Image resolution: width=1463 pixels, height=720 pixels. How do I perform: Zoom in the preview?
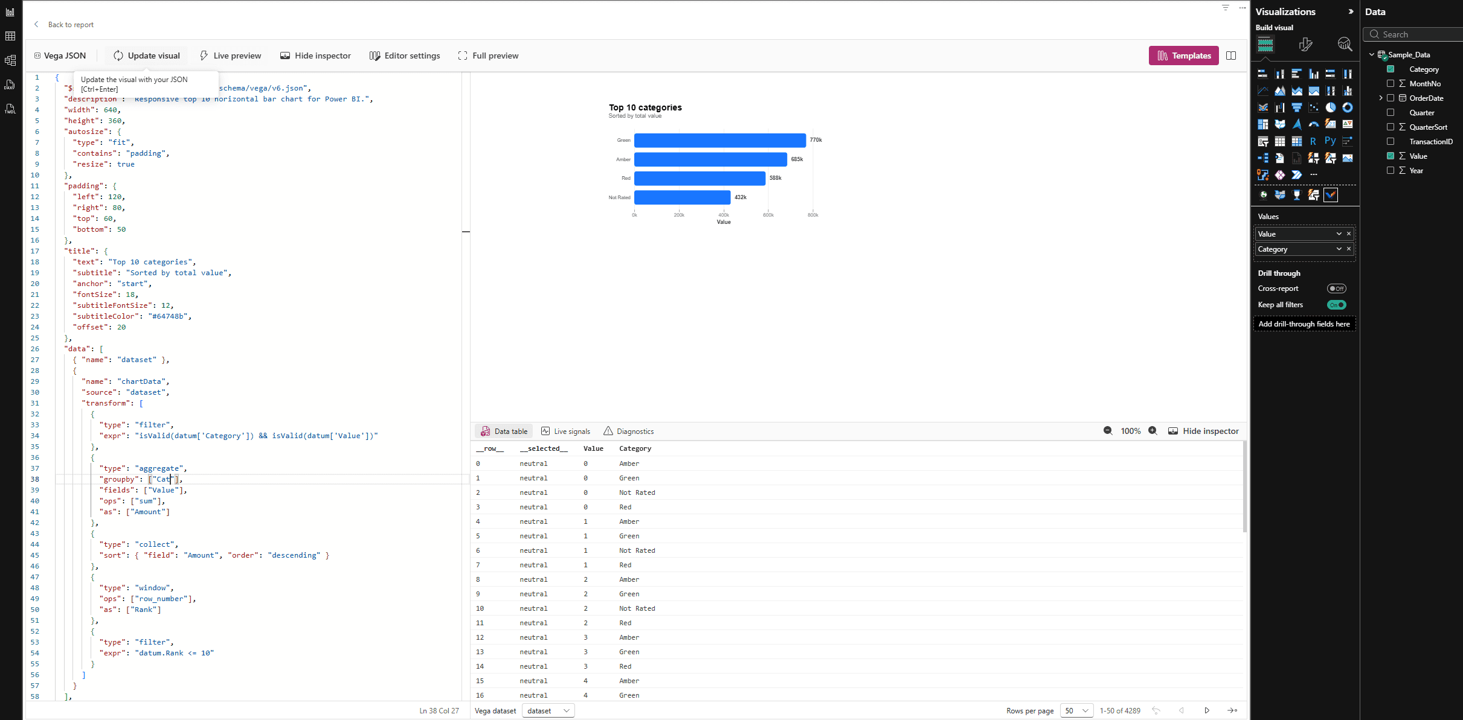pyautogui.click(x=1153, y=431)
